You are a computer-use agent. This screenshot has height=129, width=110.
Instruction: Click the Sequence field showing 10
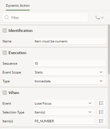[70, 63]
